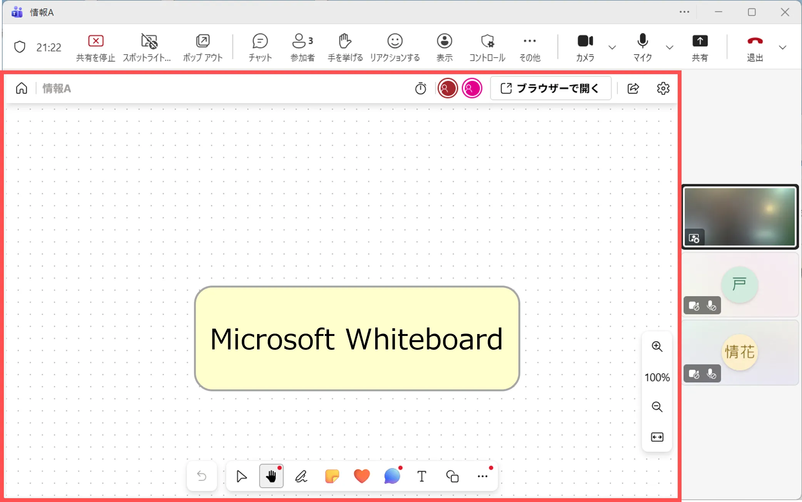Viewport: 802px width, 502px height.
Task: Select the Text tool
Action: pos(422,476)
